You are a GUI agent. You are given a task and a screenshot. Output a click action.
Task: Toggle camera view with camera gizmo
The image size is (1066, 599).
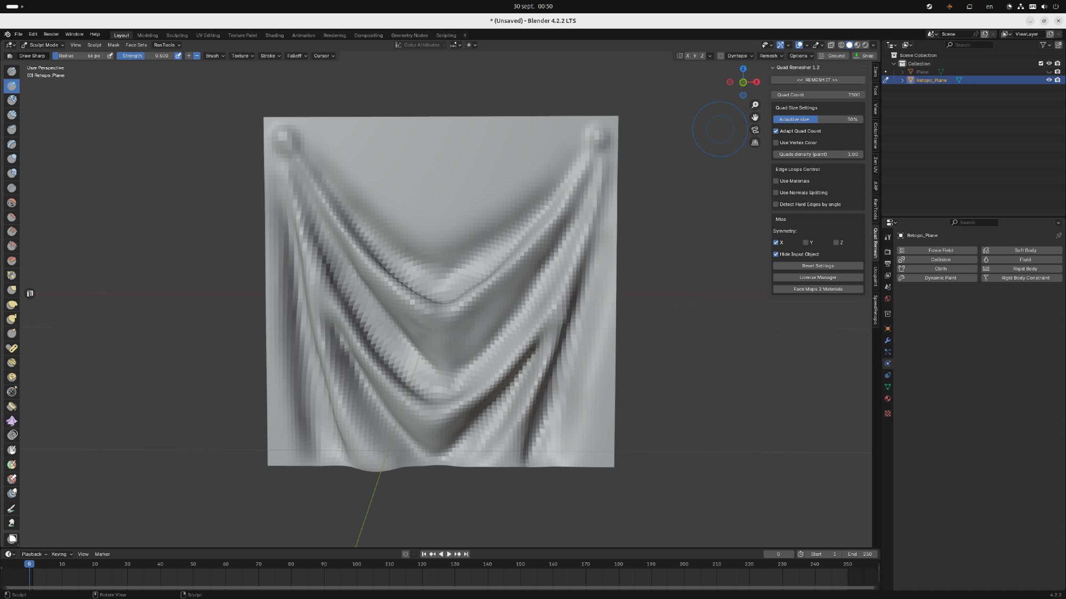click(755, 130)
